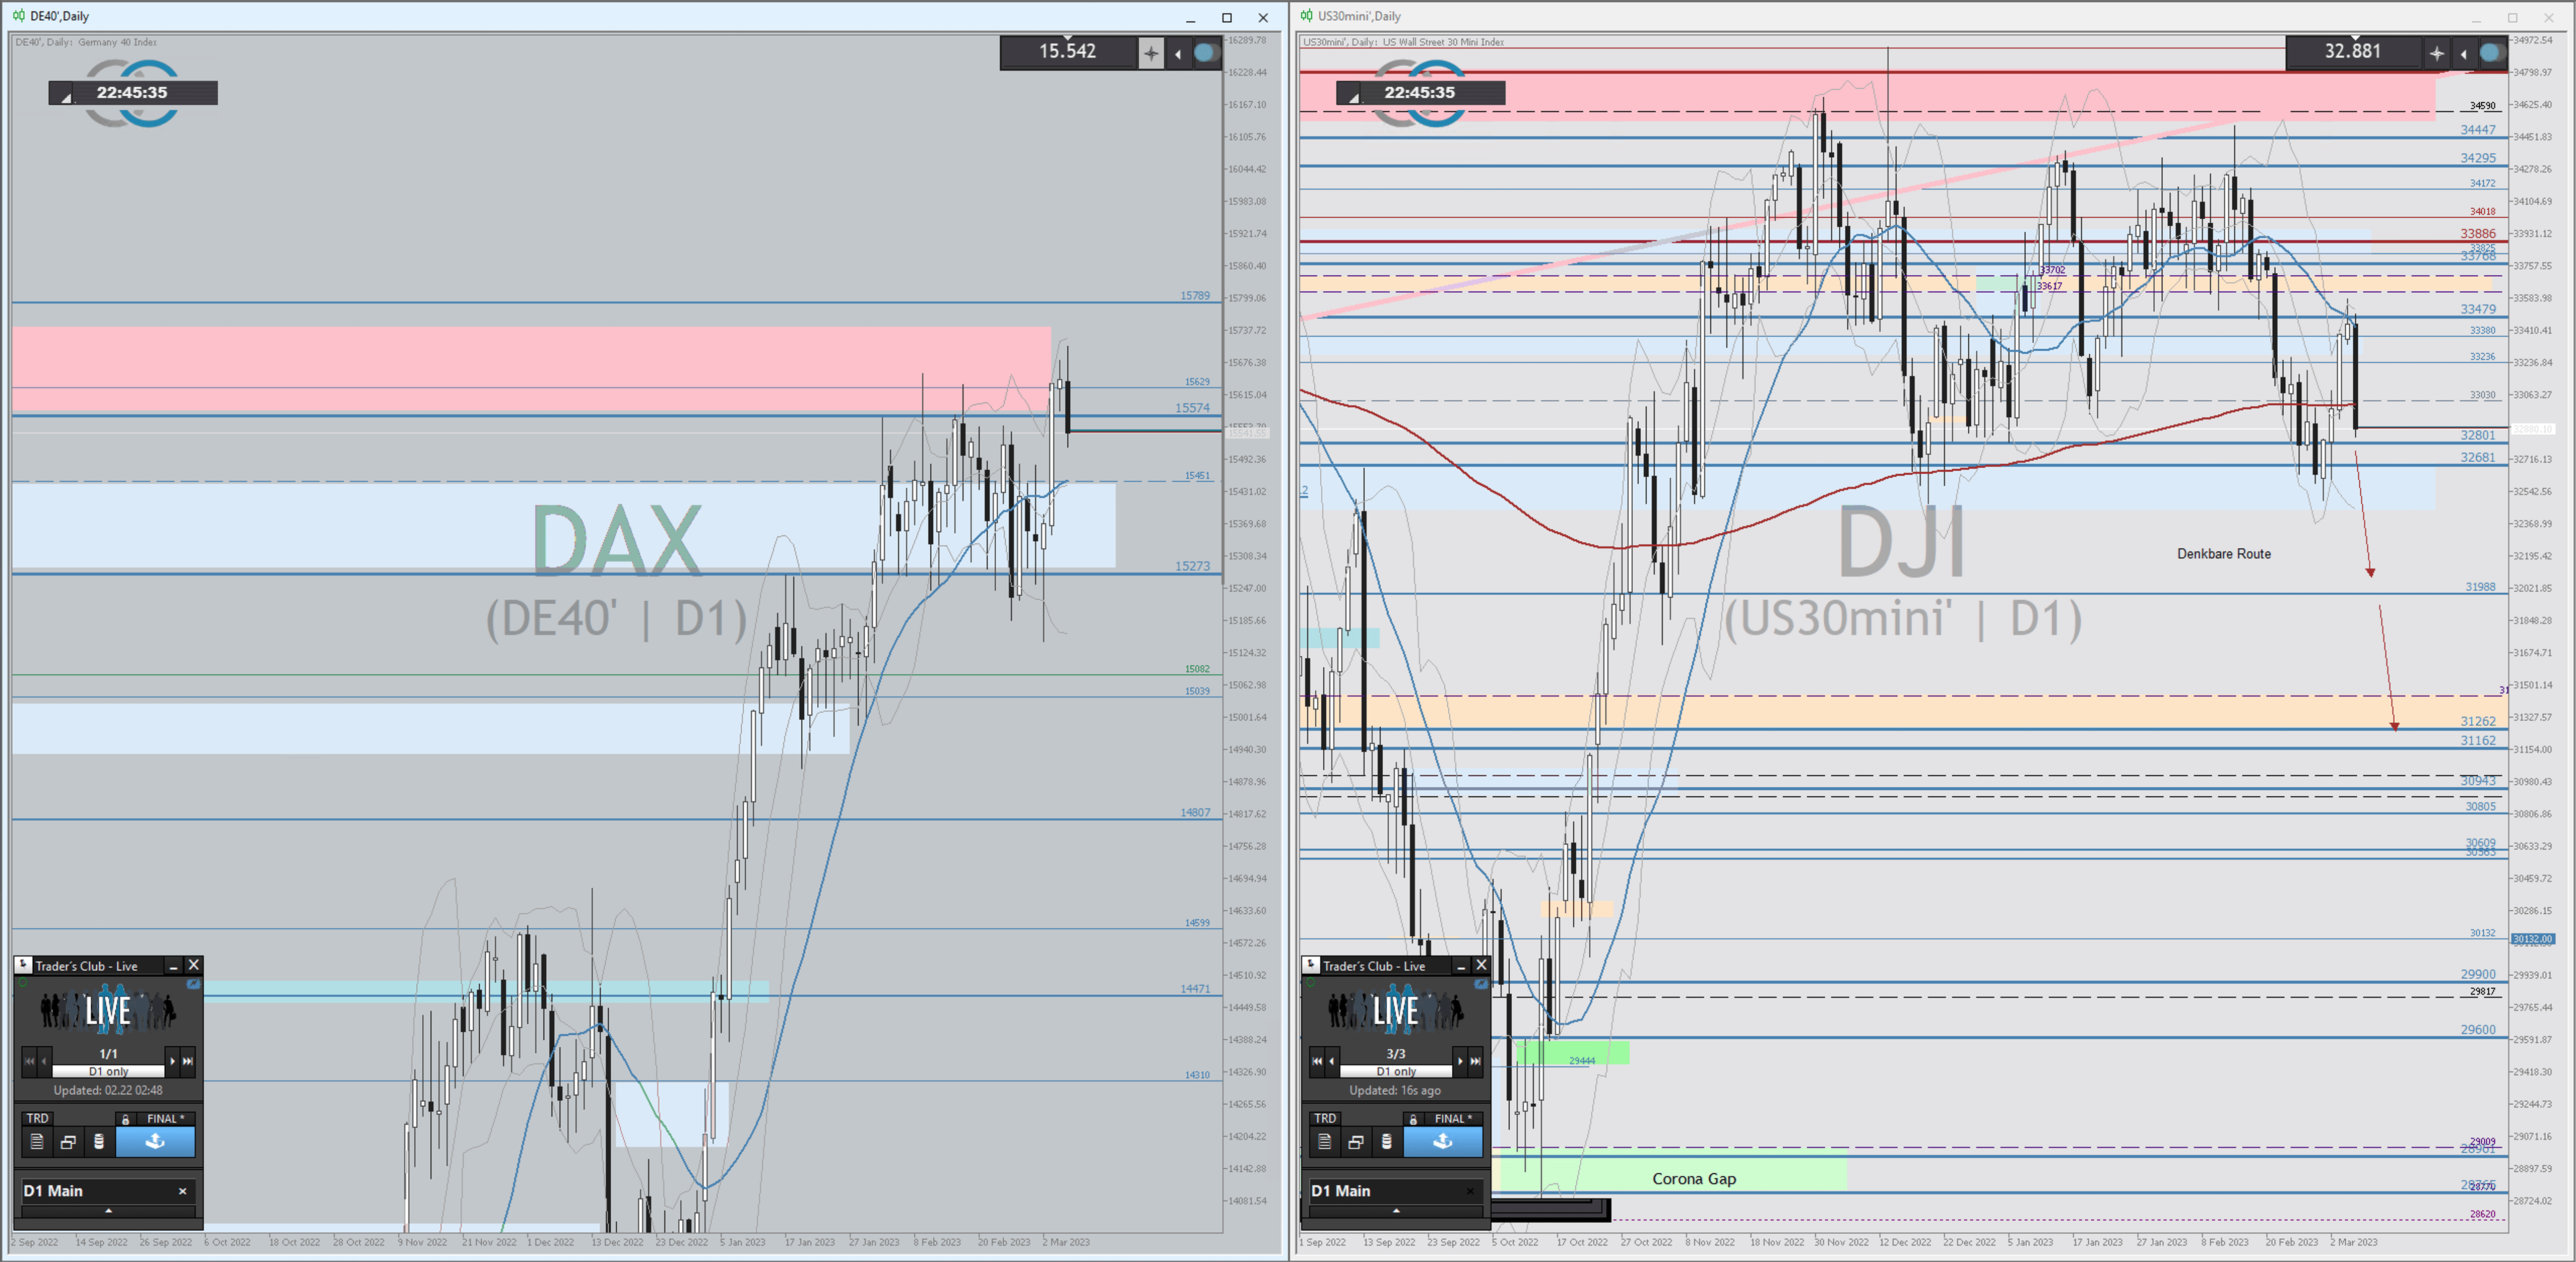2576x1262 pixels.
Task: Jump to first analysis in DAX panel
Action: click(29, 1061)
